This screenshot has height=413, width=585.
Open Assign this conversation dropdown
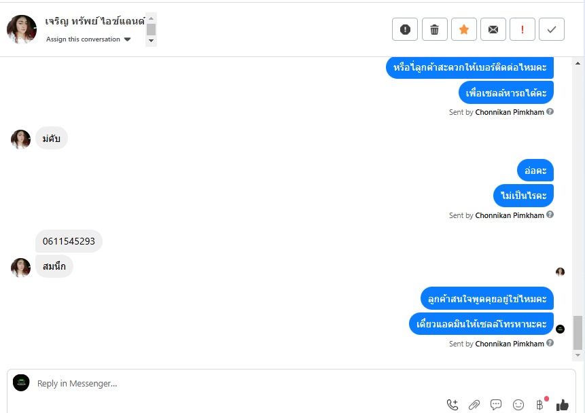coord(88,39)
